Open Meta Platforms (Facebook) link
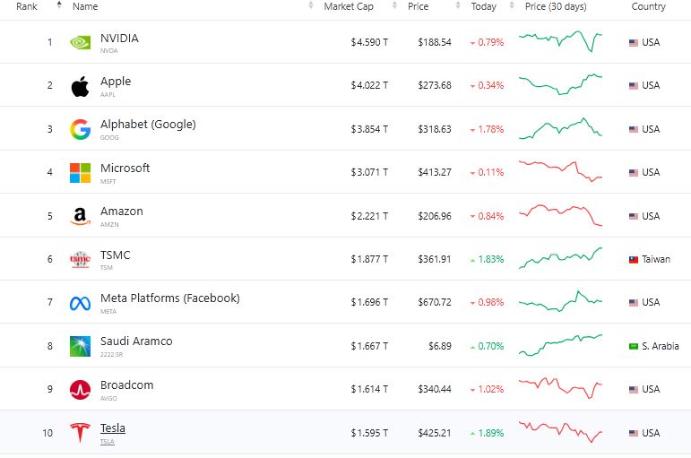The width and height of the screenshot is (691, 458). point(169,298)
